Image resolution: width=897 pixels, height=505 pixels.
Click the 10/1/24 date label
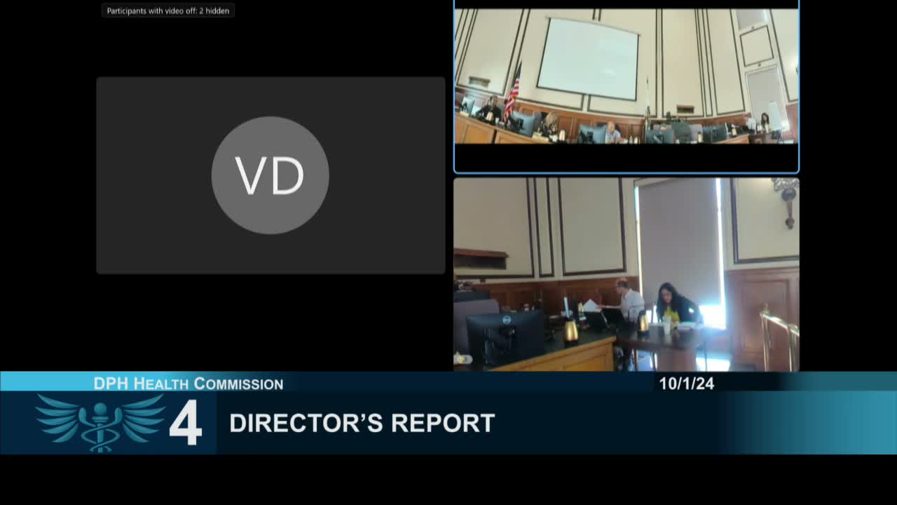[687, 383]
